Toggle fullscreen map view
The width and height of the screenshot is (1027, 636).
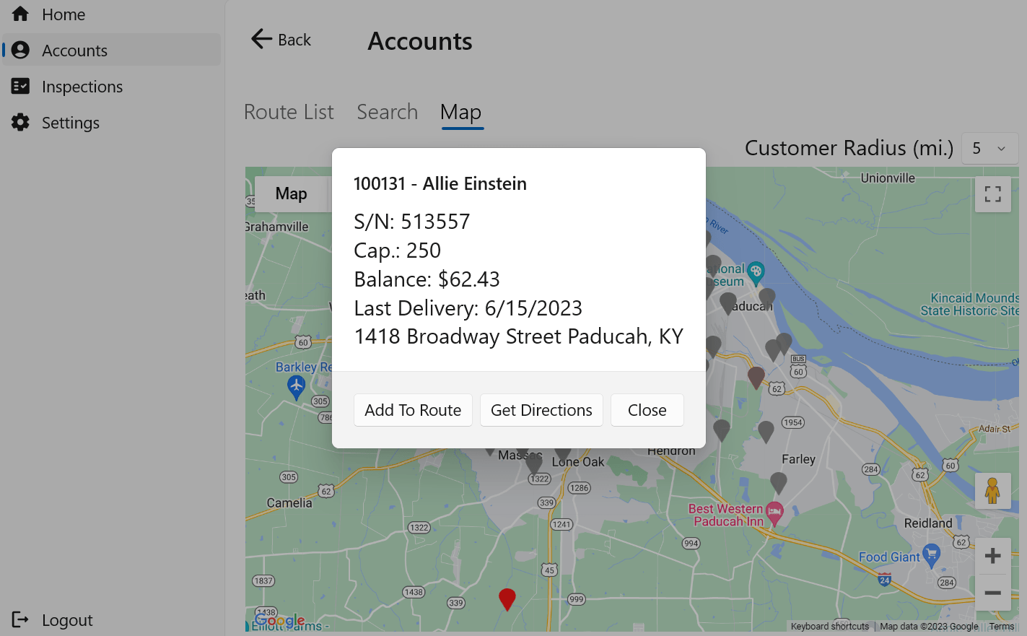tap(992, 193)
